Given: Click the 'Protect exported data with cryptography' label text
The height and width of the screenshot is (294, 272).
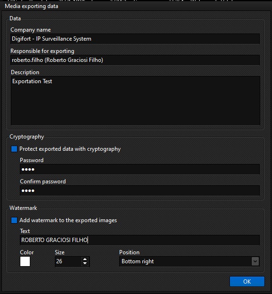Looking at the screenshot, I should [x=70, y=149].
